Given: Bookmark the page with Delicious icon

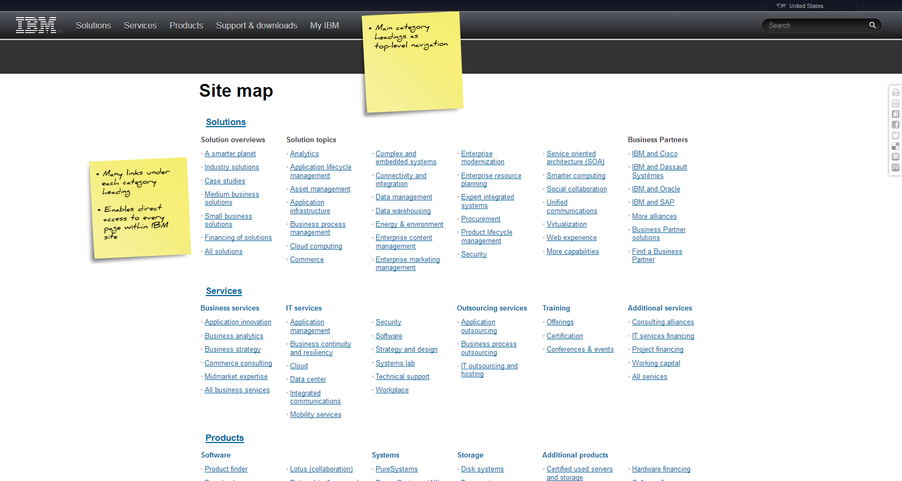Looking at the screenshot, I should click(896, 146).
